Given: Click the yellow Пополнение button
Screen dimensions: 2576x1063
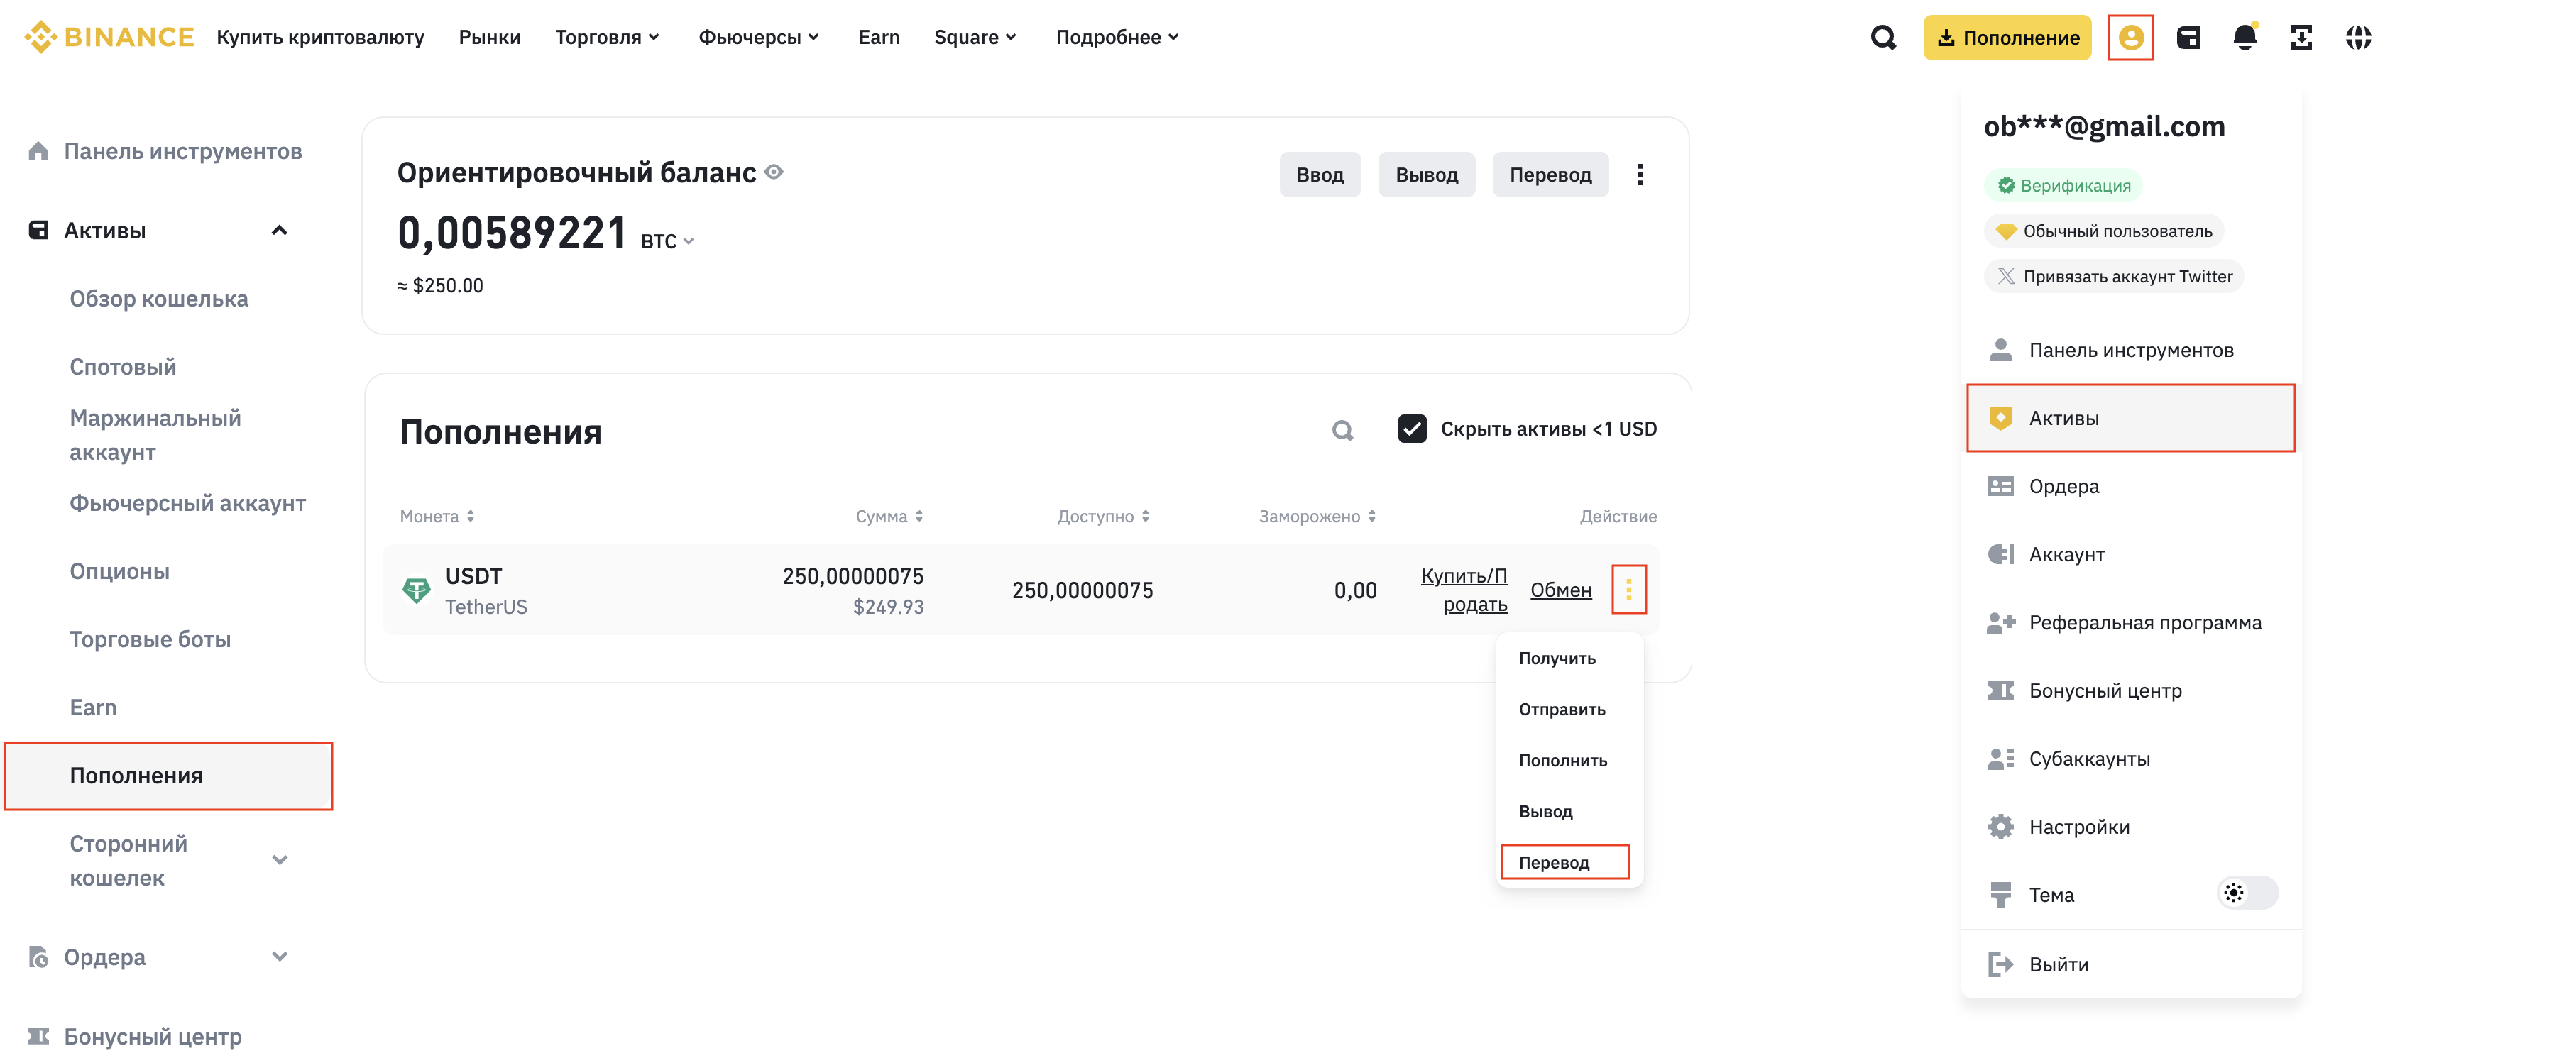Looking at the screenshot, I should (x=2007, y=38).
